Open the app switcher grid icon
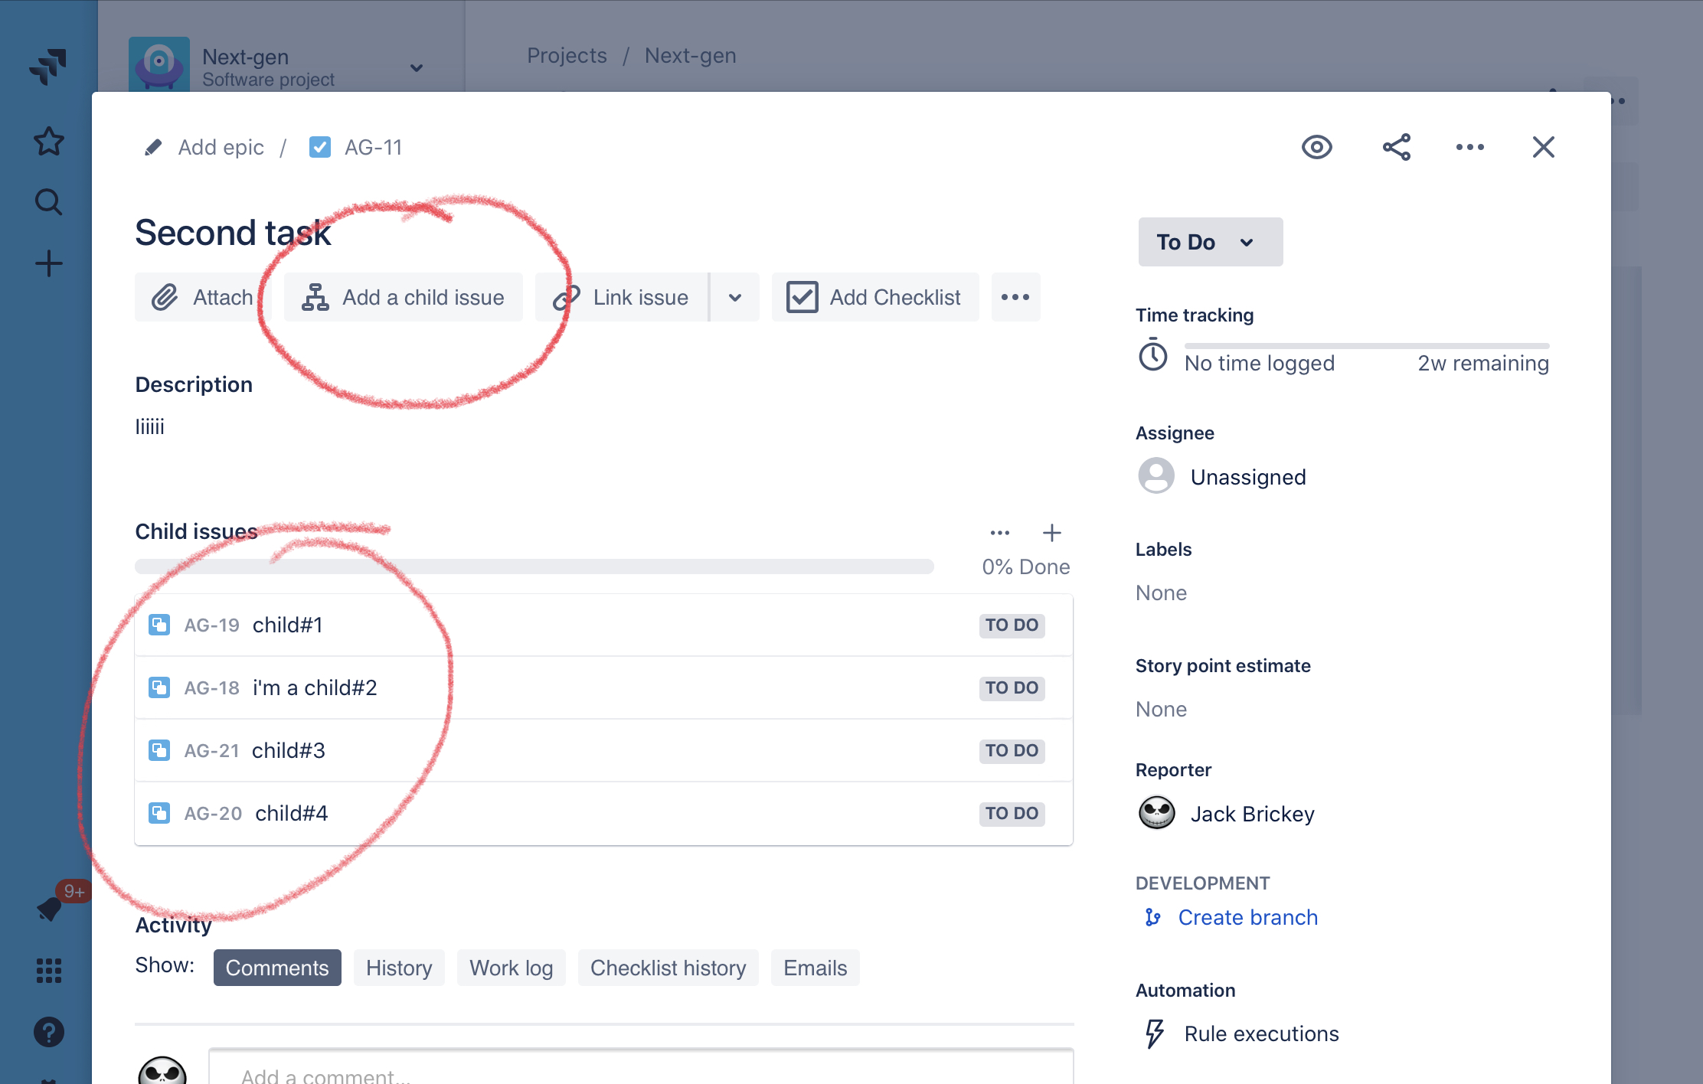 (x=48, y=970)
